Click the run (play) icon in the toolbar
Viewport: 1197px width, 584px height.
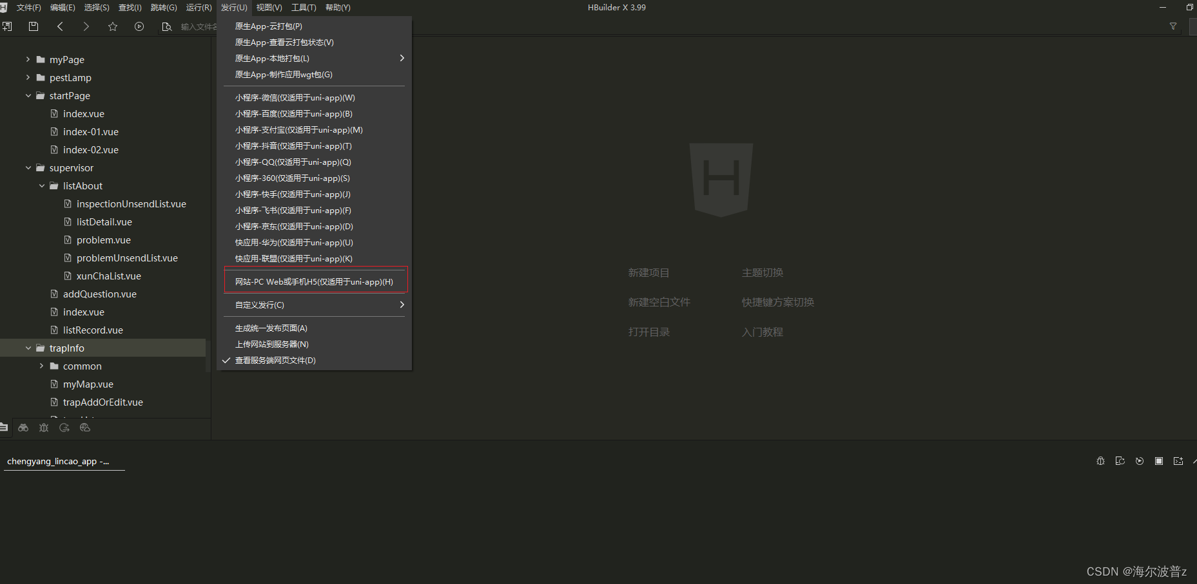pos(139,26)
